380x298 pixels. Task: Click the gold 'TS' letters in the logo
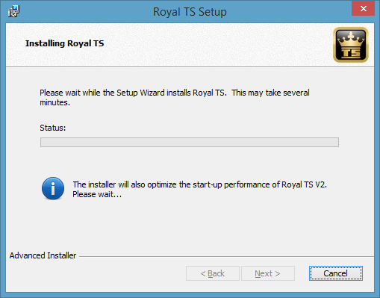click(x=351, y=52)
